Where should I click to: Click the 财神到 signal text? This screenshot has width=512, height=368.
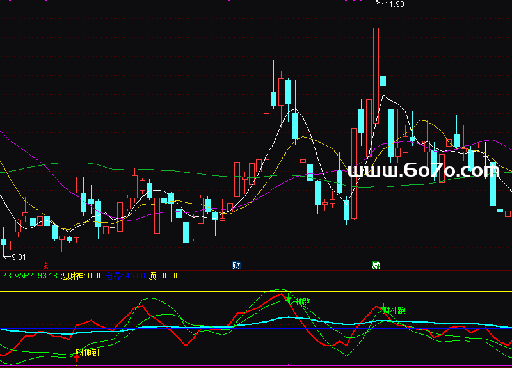[88, 352]
